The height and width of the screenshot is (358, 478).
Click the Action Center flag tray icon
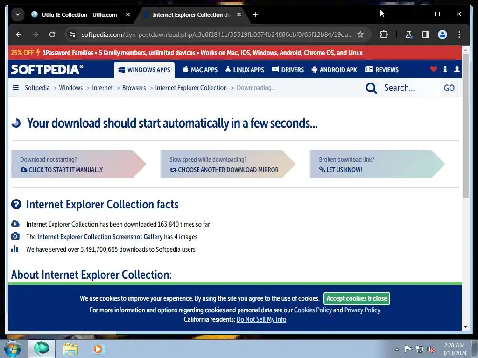pyautogui.click(x=408, y=349)
